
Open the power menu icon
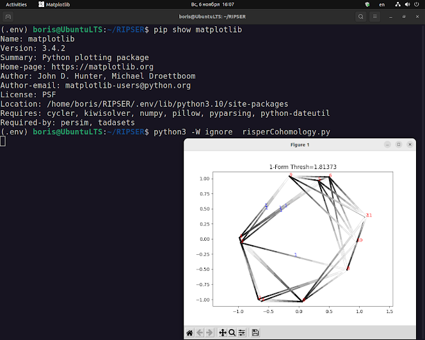click(x=417, y=4)
